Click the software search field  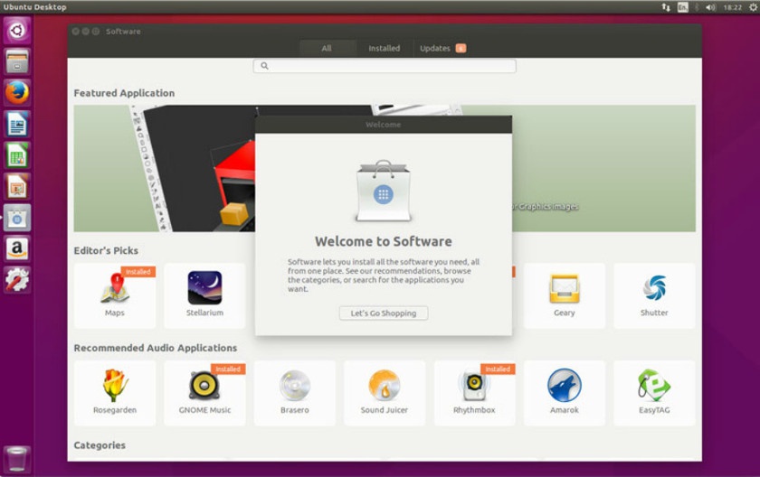click(x=385, y=66)
